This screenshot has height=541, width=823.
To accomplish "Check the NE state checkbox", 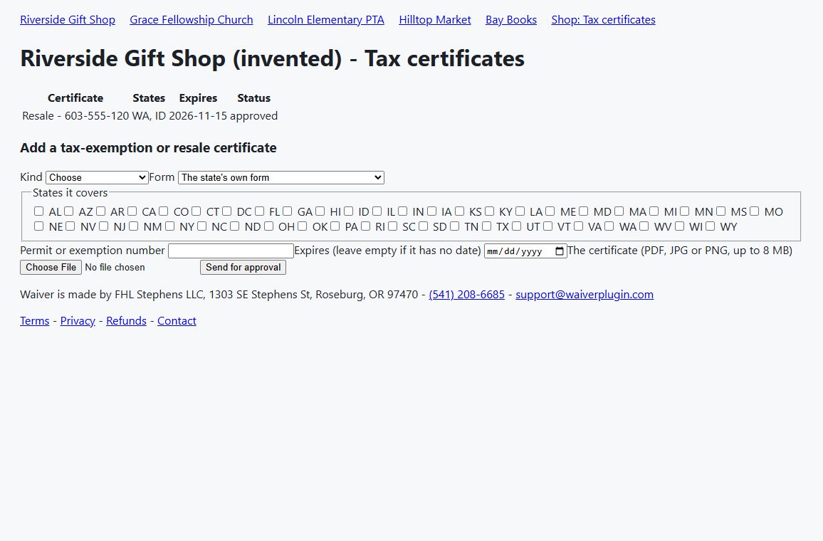I will [x=39, y=226].
